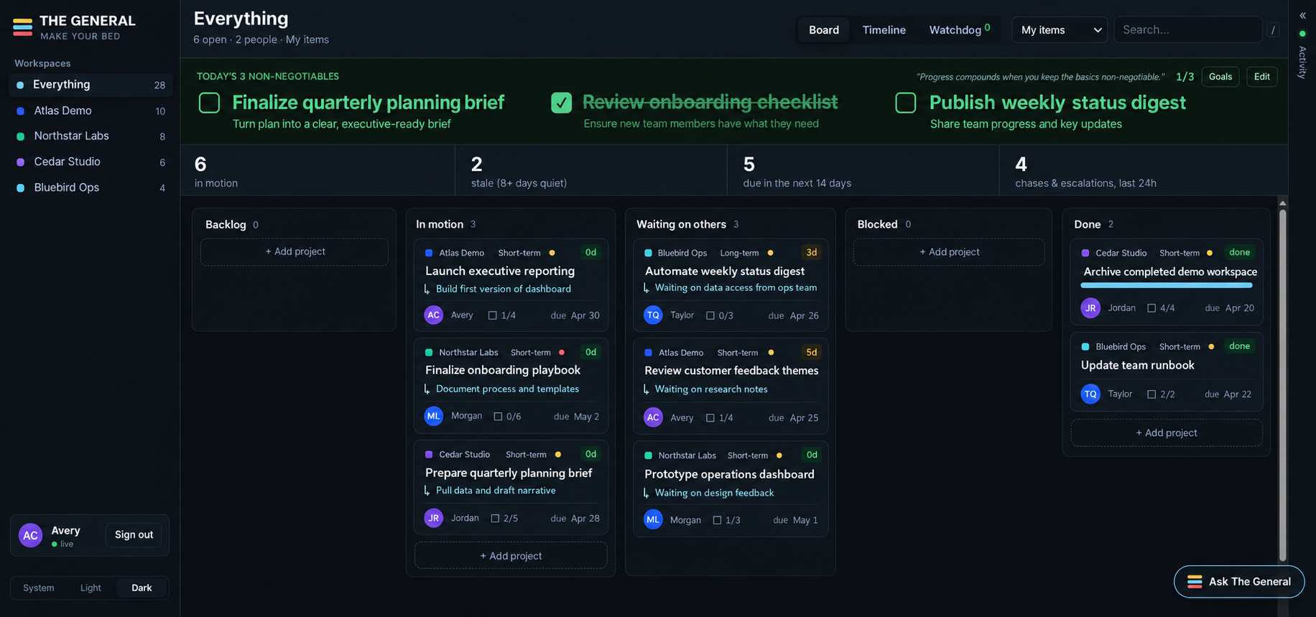Screen dimensions: 1316x617
Task: Uncheck the Review onboarding checklist checkbox
Action: coord(562,103)
